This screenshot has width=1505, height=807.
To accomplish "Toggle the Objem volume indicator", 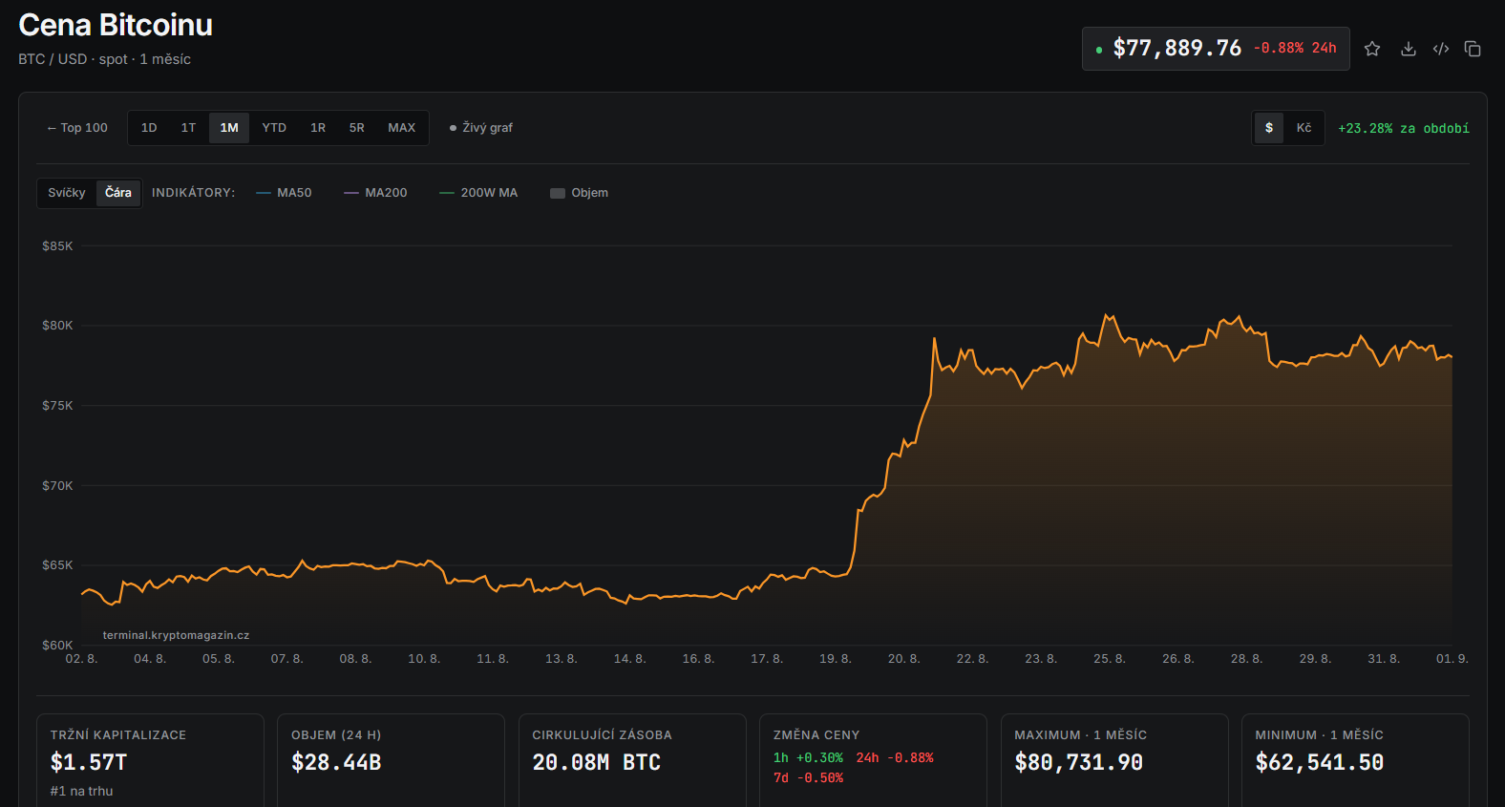I will 580,193.
